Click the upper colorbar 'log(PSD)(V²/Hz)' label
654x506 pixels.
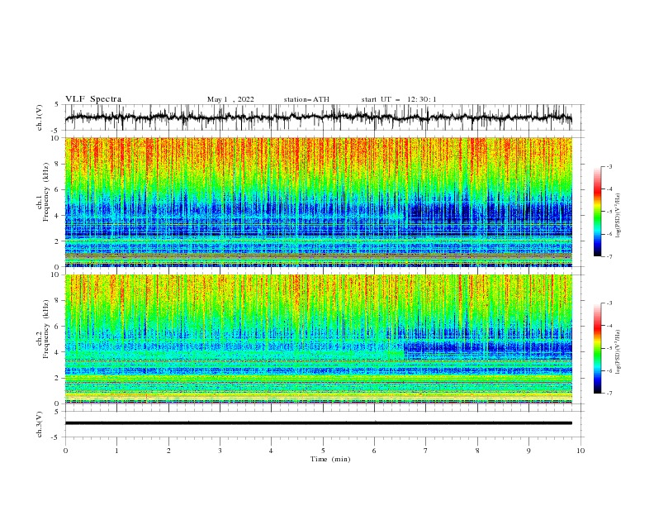[x=618, y=216]
